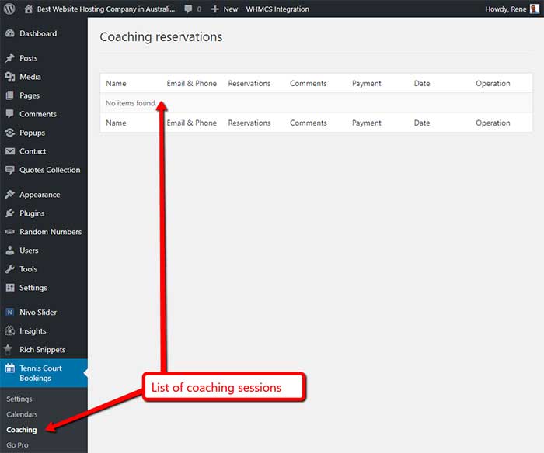The width and height of the screenshot is (544, 453).
Task: Open WHMCS Integration in admin bar
Action: (277, 9)
